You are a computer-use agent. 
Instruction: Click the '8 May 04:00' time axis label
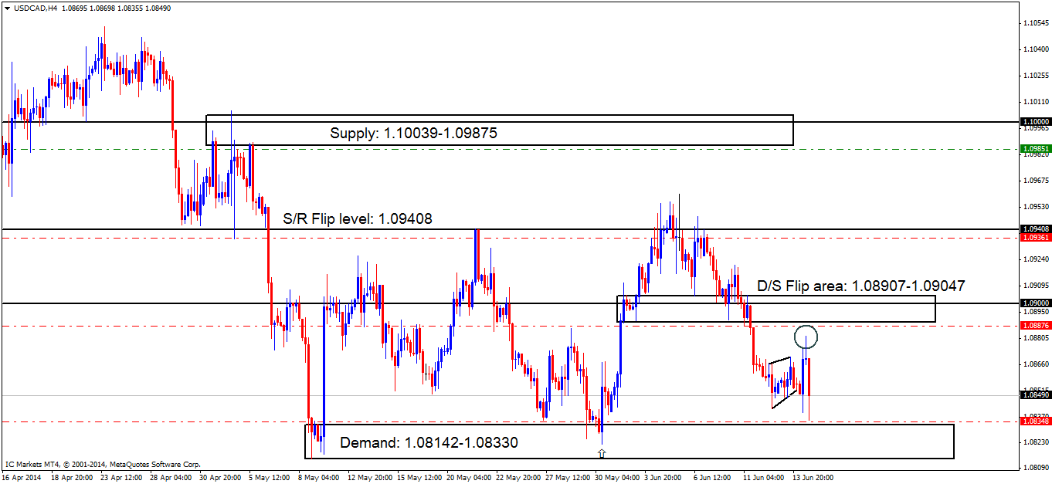tap(321, 478)
